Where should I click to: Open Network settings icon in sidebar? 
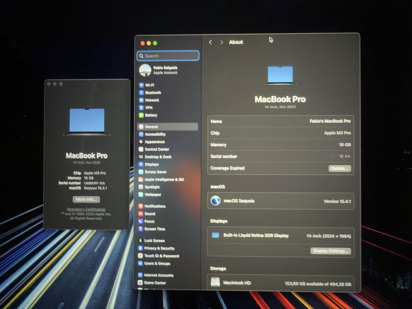coord(141,100)
